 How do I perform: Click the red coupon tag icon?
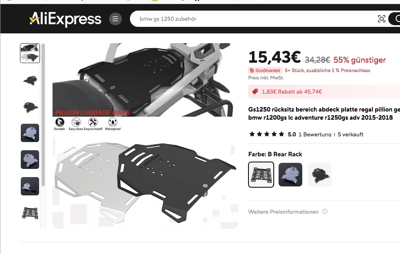[255, 92]
